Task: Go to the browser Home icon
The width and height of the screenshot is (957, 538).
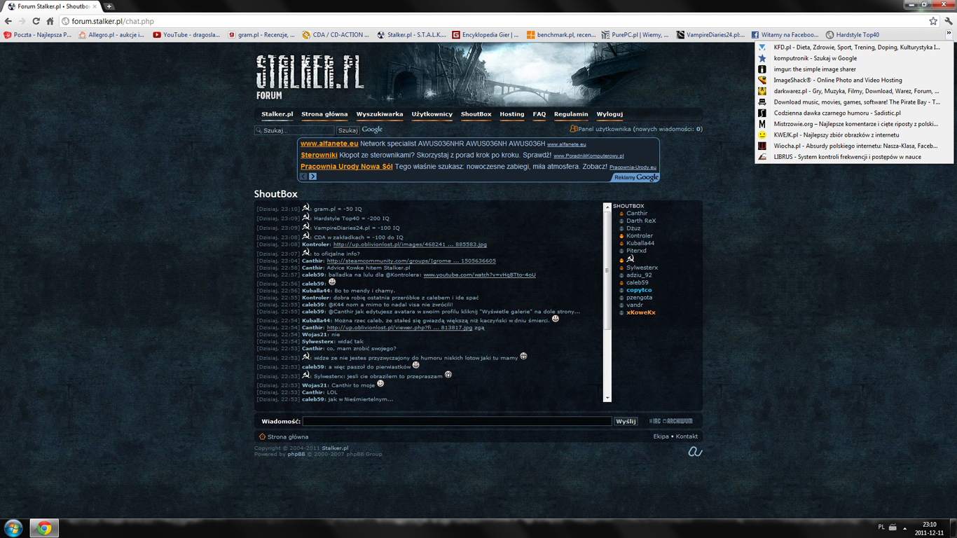Action: (50, 21)
